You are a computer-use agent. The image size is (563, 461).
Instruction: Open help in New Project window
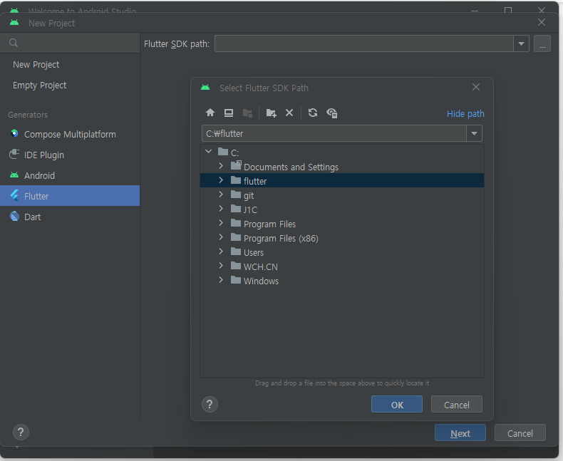click(21, 432)
